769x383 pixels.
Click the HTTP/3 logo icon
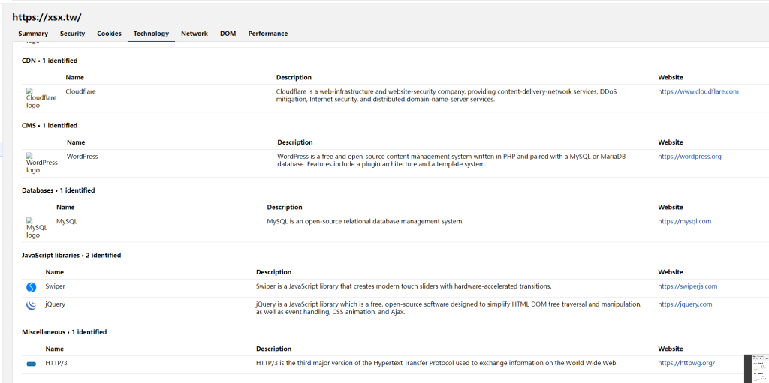[32, 364]
